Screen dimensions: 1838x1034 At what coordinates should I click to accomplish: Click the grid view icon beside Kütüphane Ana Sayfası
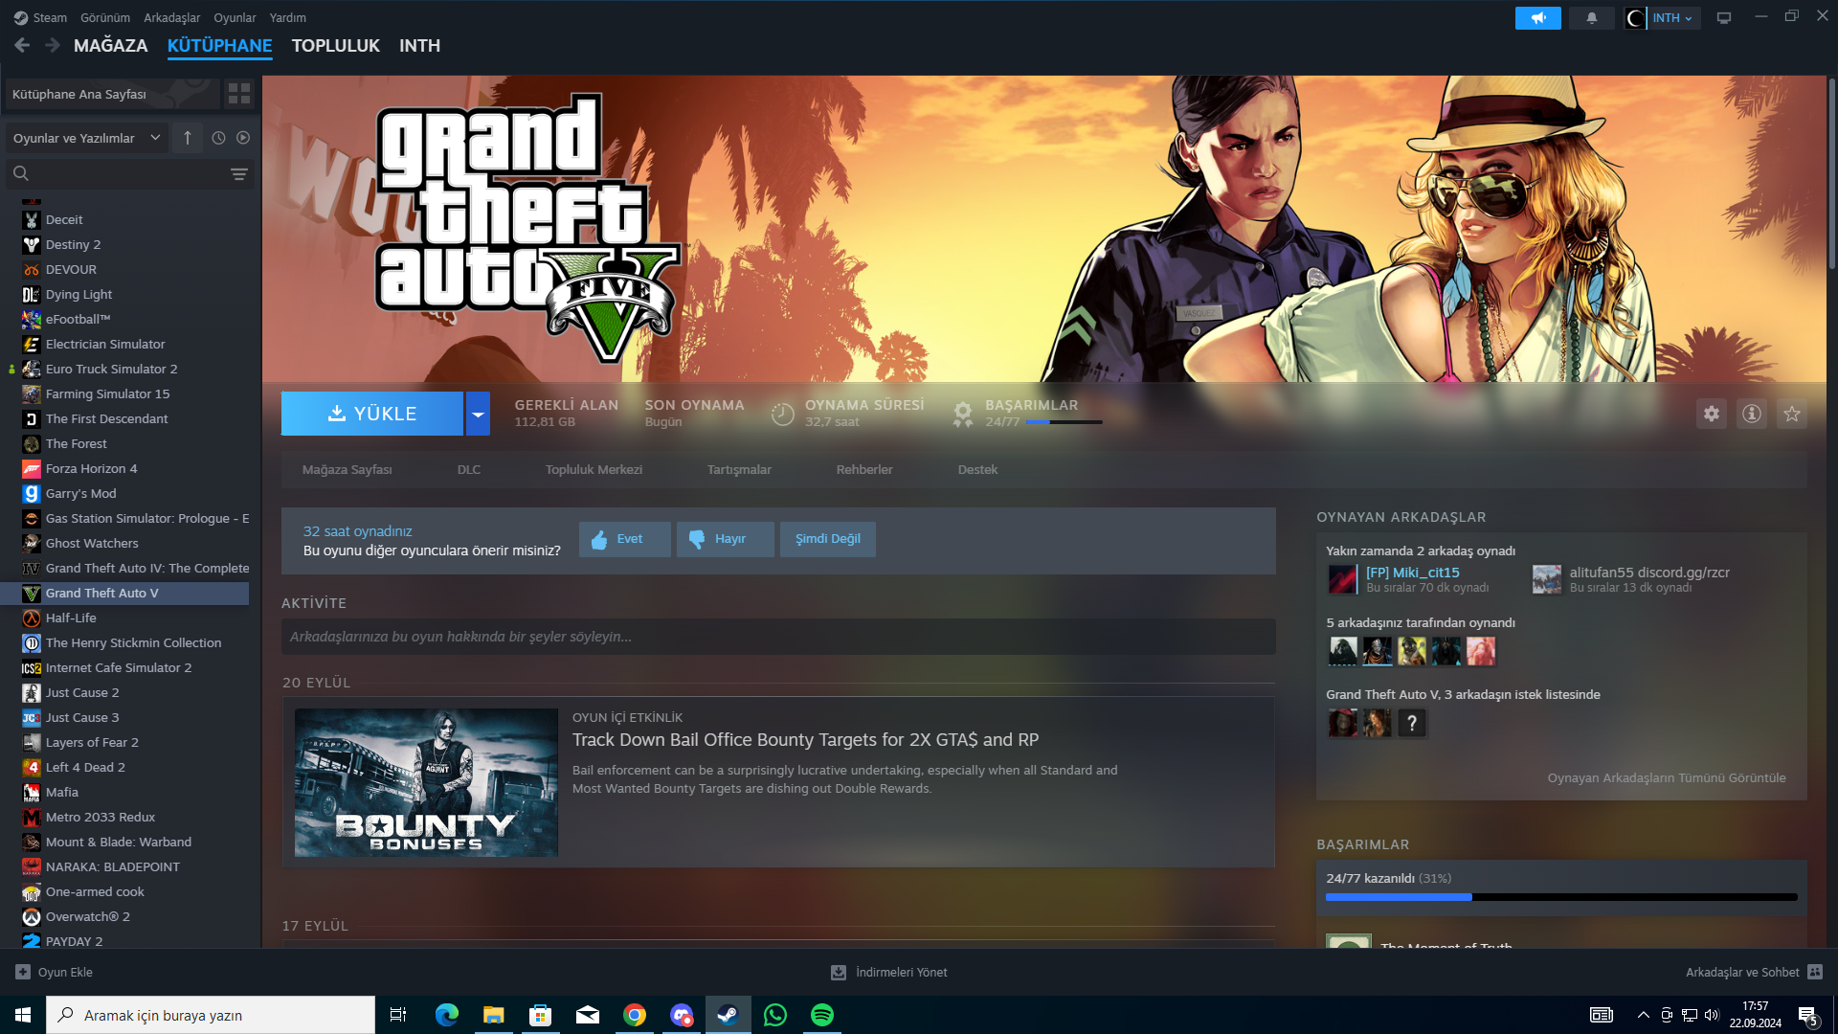(x=238, y=94)
